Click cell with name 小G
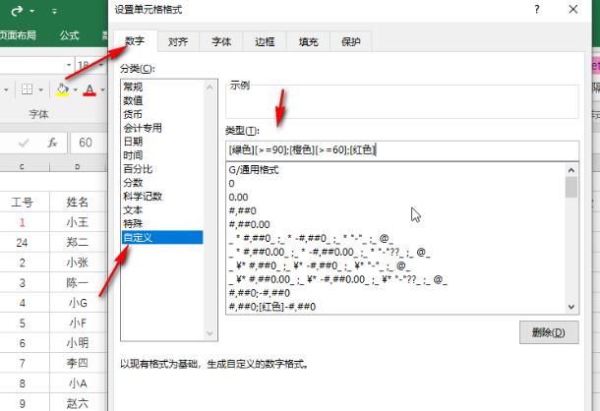The height and width of the screenshot is (411, 600). pyautogui.click(x=78, y=303)
